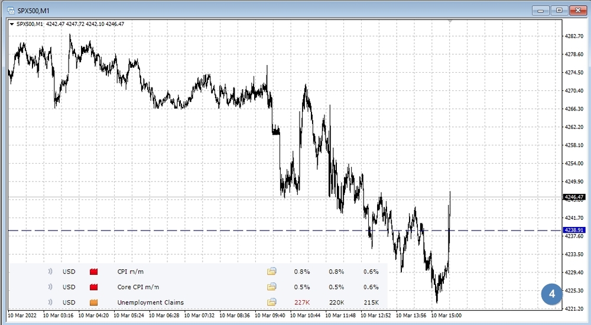Click the 4238.91 blue price level label
The height and width of the screenshot is (325, 591).
(574, 230)
